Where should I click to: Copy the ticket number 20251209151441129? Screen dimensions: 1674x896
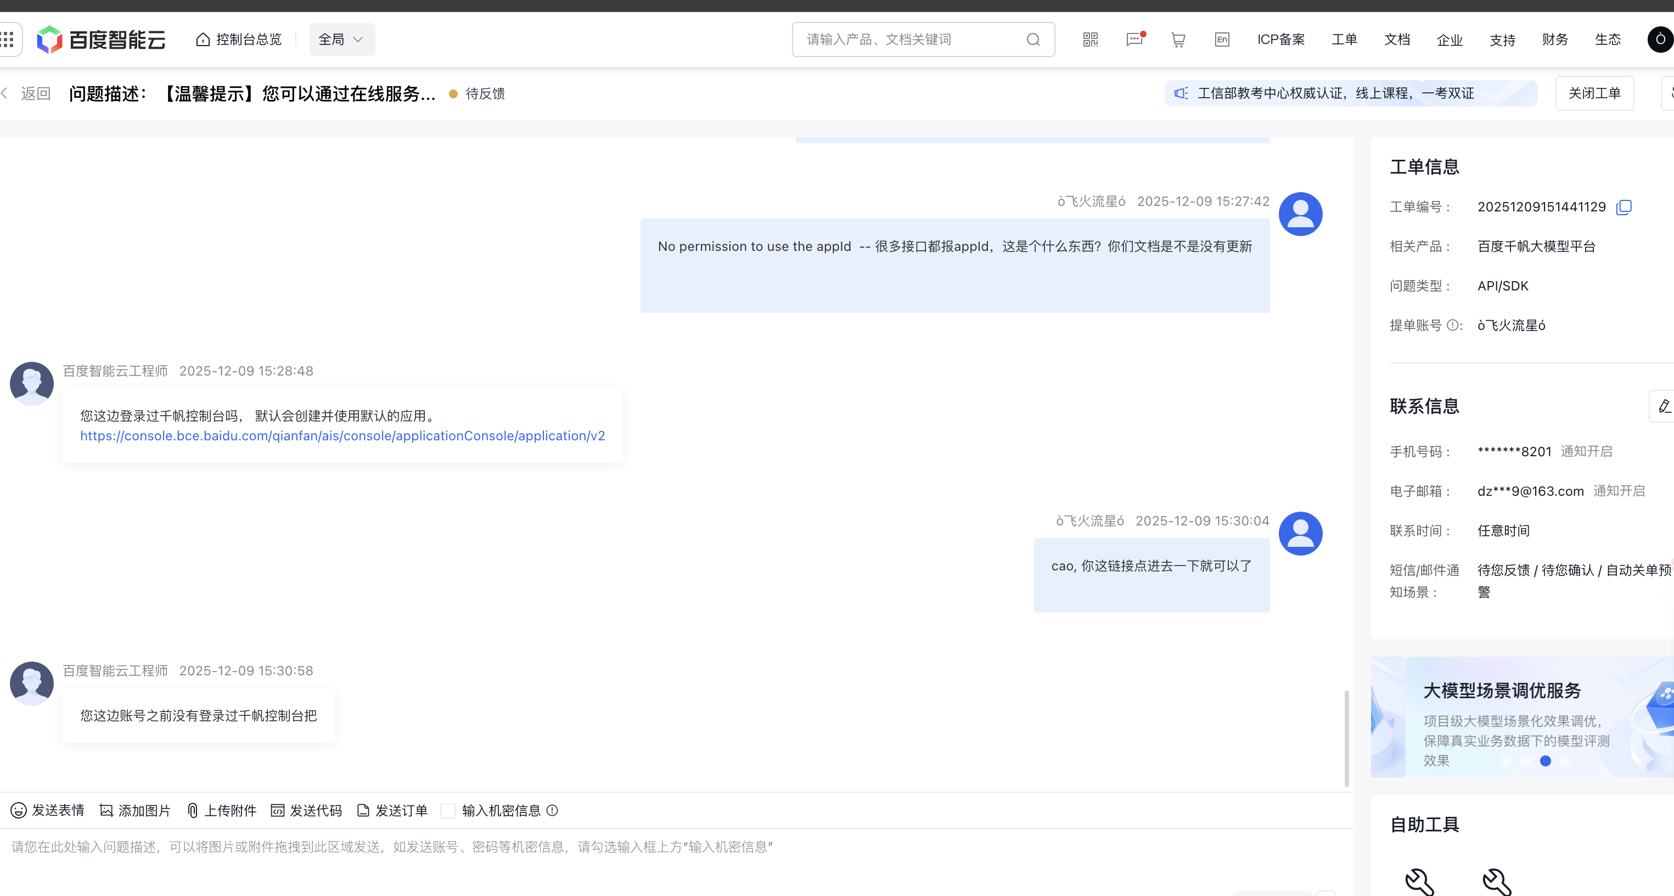(1624, 207)
